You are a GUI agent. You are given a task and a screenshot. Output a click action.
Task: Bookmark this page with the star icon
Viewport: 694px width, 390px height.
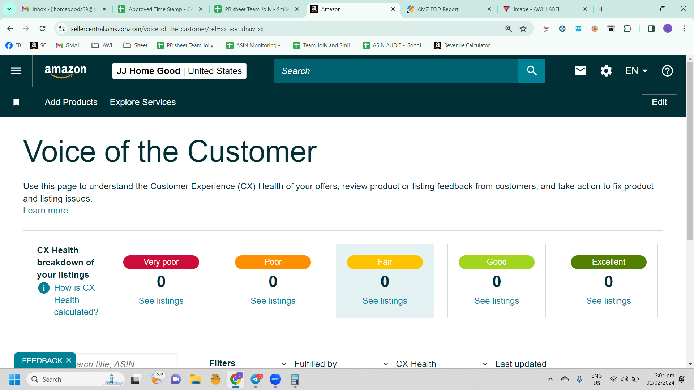[523, 29]
